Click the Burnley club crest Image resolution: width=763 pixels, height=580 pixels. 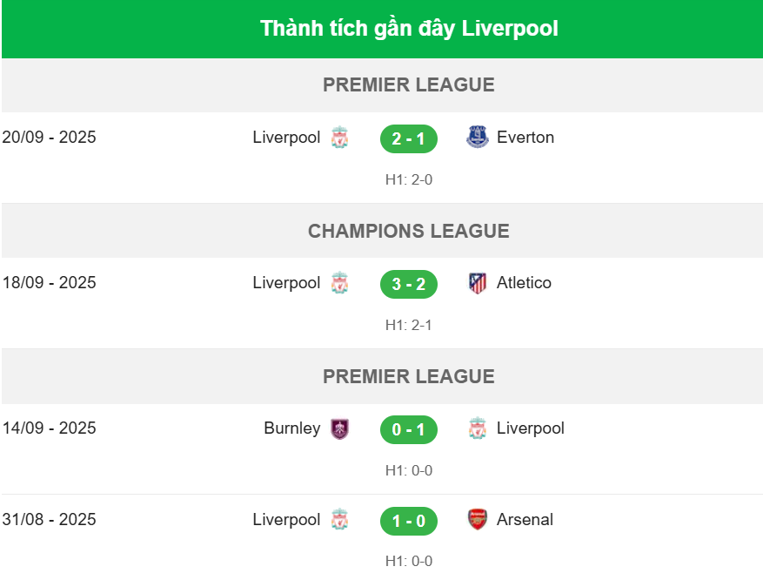(x=339, y=428)
